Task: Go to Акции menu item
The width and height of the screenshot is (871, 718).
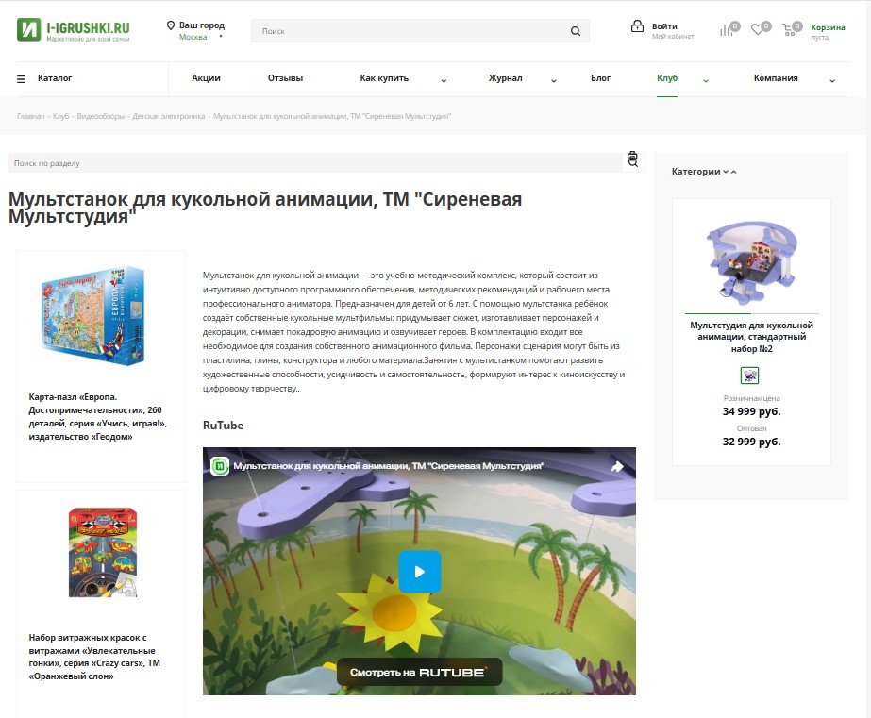Action: coord(206,78)
